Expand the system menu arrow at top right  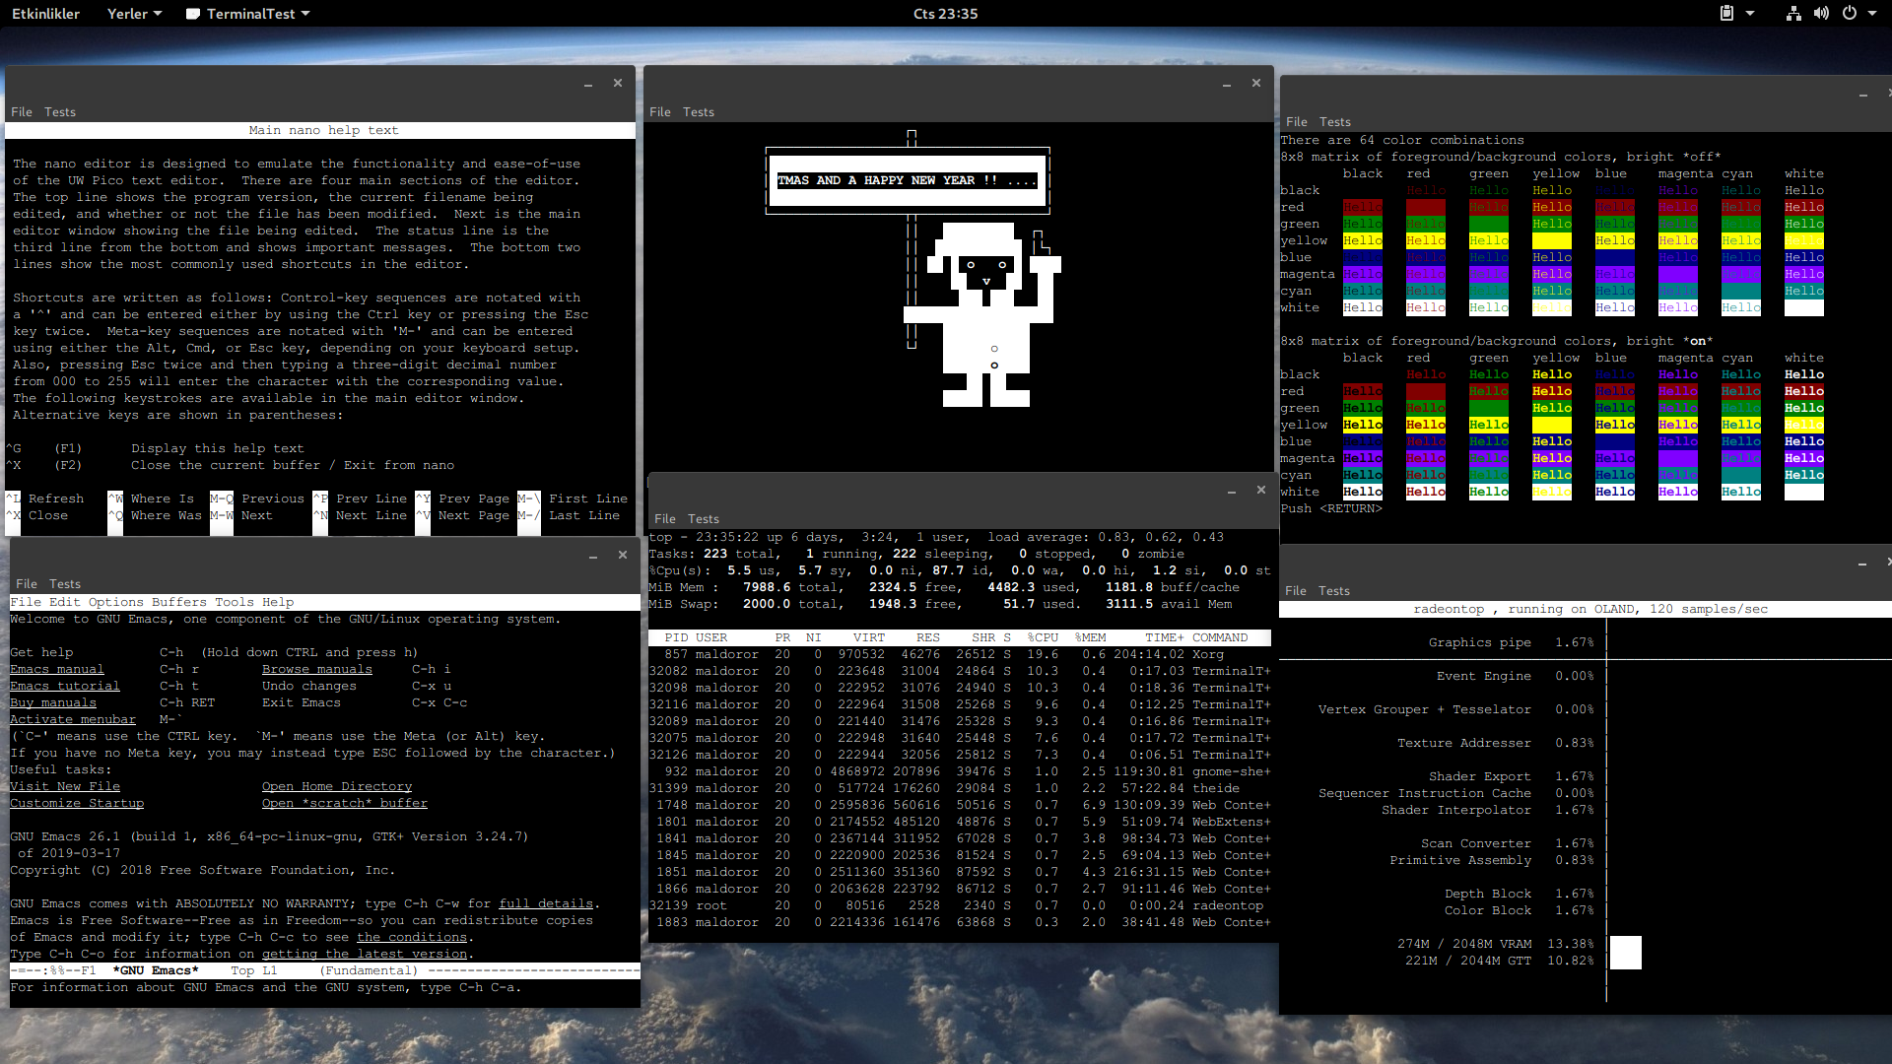click(x=1872, y=13)
